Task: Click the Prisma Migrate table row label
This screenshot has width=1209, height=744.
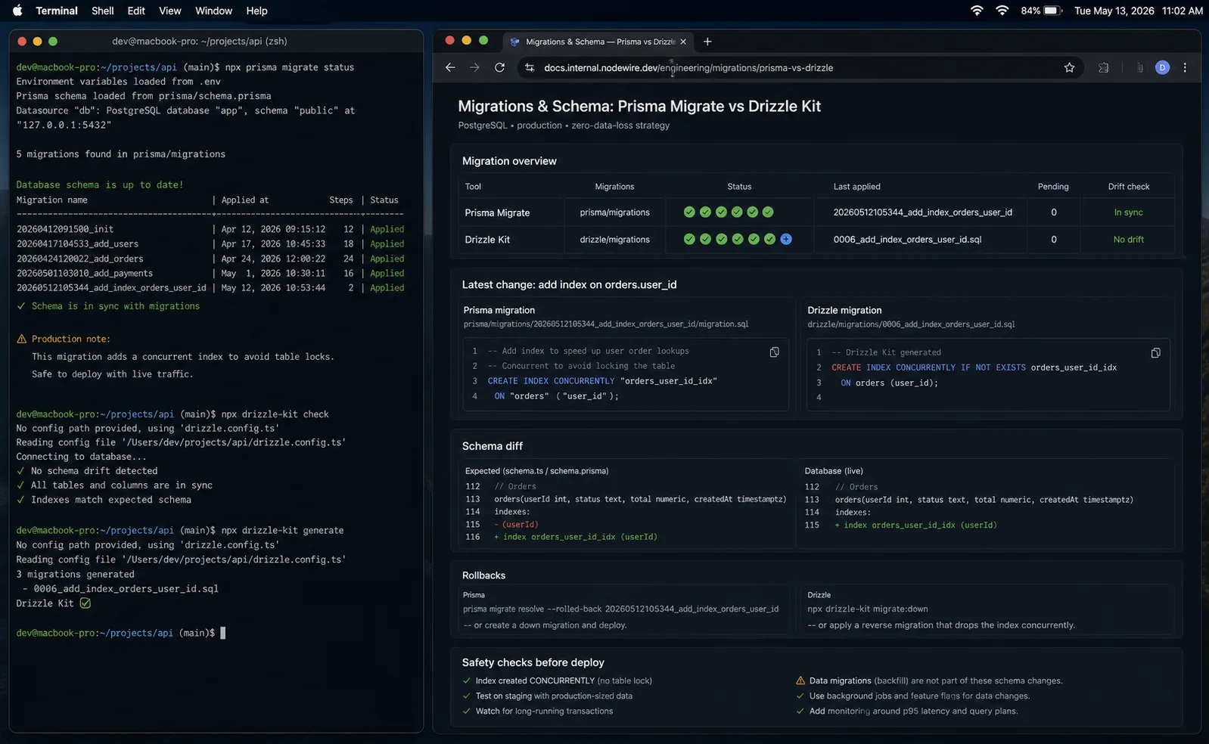Action: pyautogui.click(x=497, y=212)
